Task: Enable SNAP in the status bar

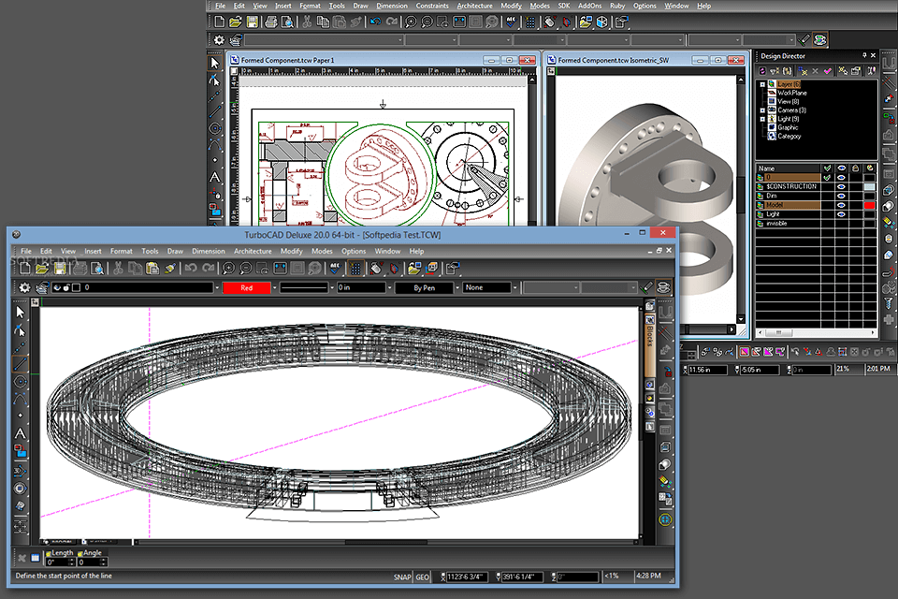Action: [402, 577]
